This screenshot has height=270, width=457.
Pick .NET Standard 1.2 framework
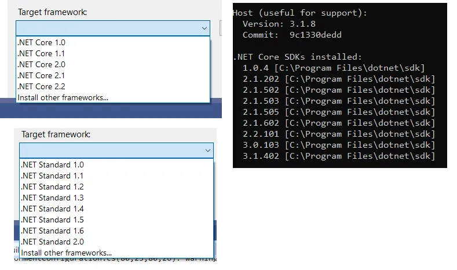[116, 187]
